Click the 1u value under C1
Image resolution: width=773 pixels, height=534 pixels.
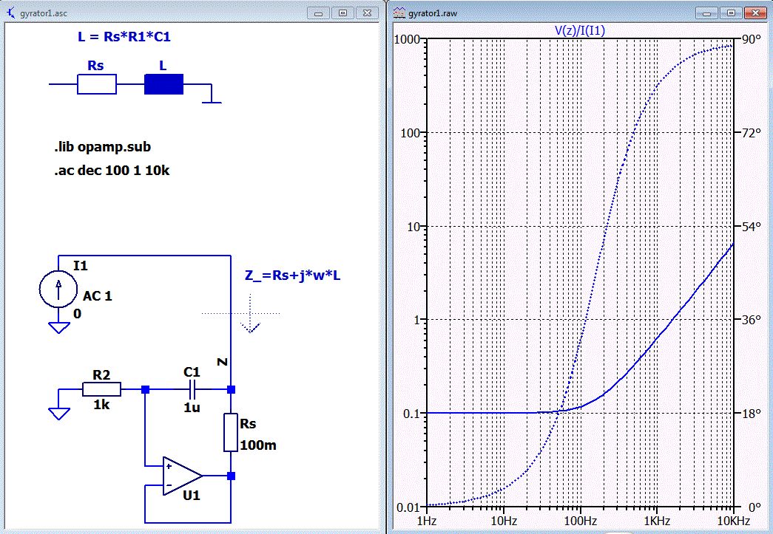point(192,406)
